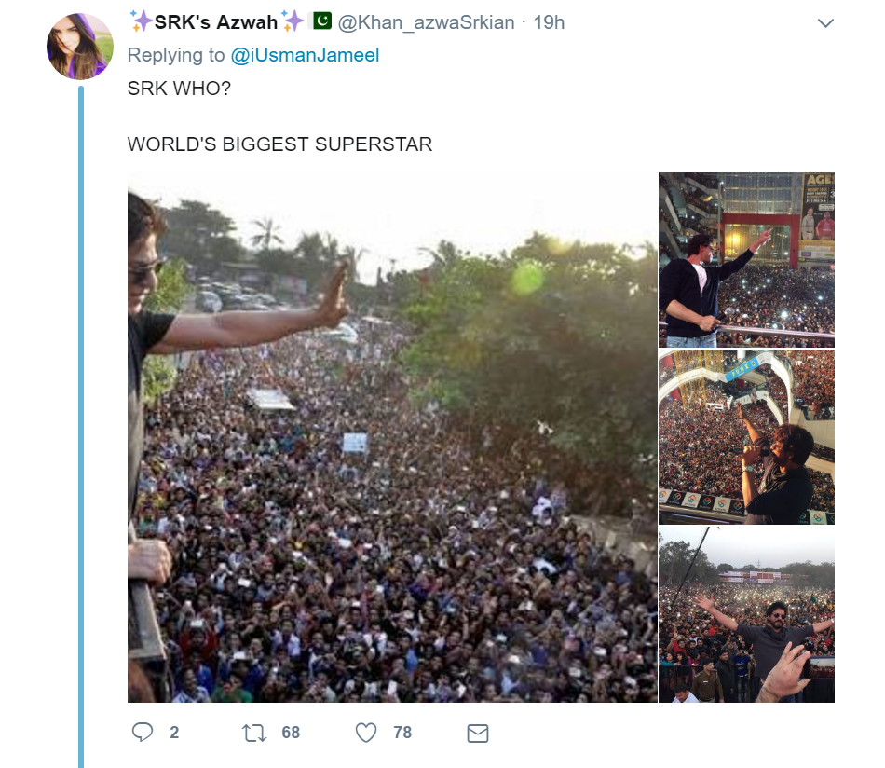Open the large crowd photo with waving man
The width and height of the screenshot is (885, 768).
pyautogui.click(x=392, y=437)
